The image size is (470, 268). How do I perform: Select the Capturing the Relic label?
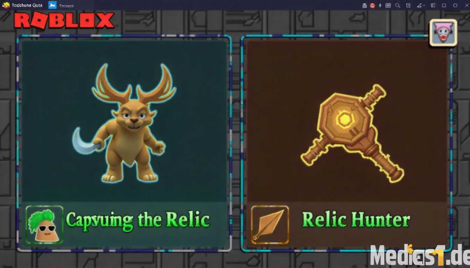click(138, 221)
